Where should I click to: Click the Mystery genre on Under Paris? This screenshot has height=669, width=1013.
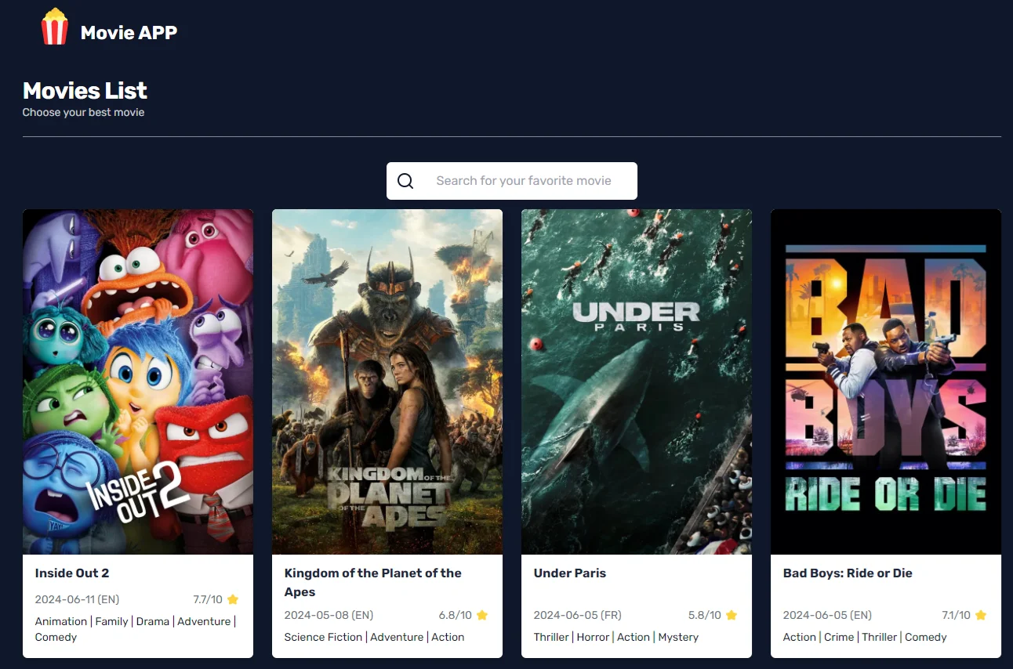[678, 637]
